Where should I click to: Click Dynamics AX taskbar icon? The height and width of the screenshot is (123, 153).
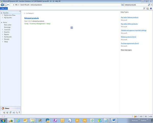pyautogui.click(x=10, y=120)
